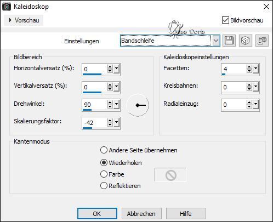Click the disabled color swatch beside Farbe
The height and width of the screenshot is (222, 273).
[x=170, y=175]
